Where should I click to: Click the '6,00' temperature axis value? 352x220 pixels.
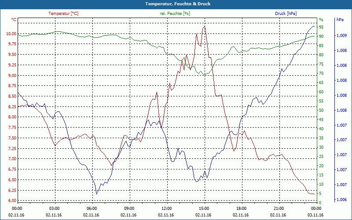pyautogui.click(x=12, y=201)
